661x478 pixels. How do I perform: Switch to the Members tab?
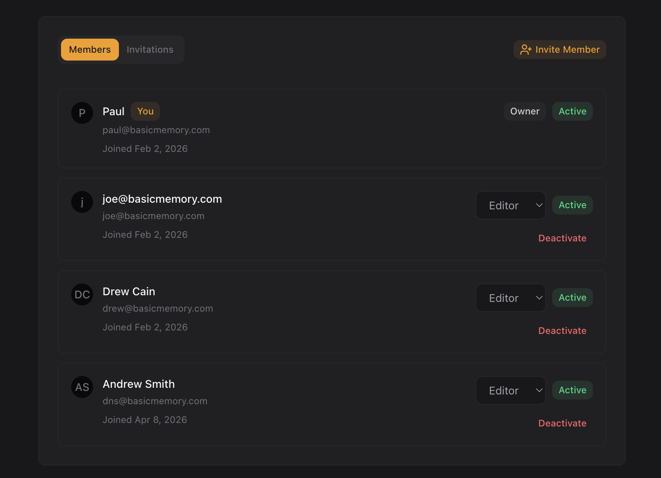90,50
